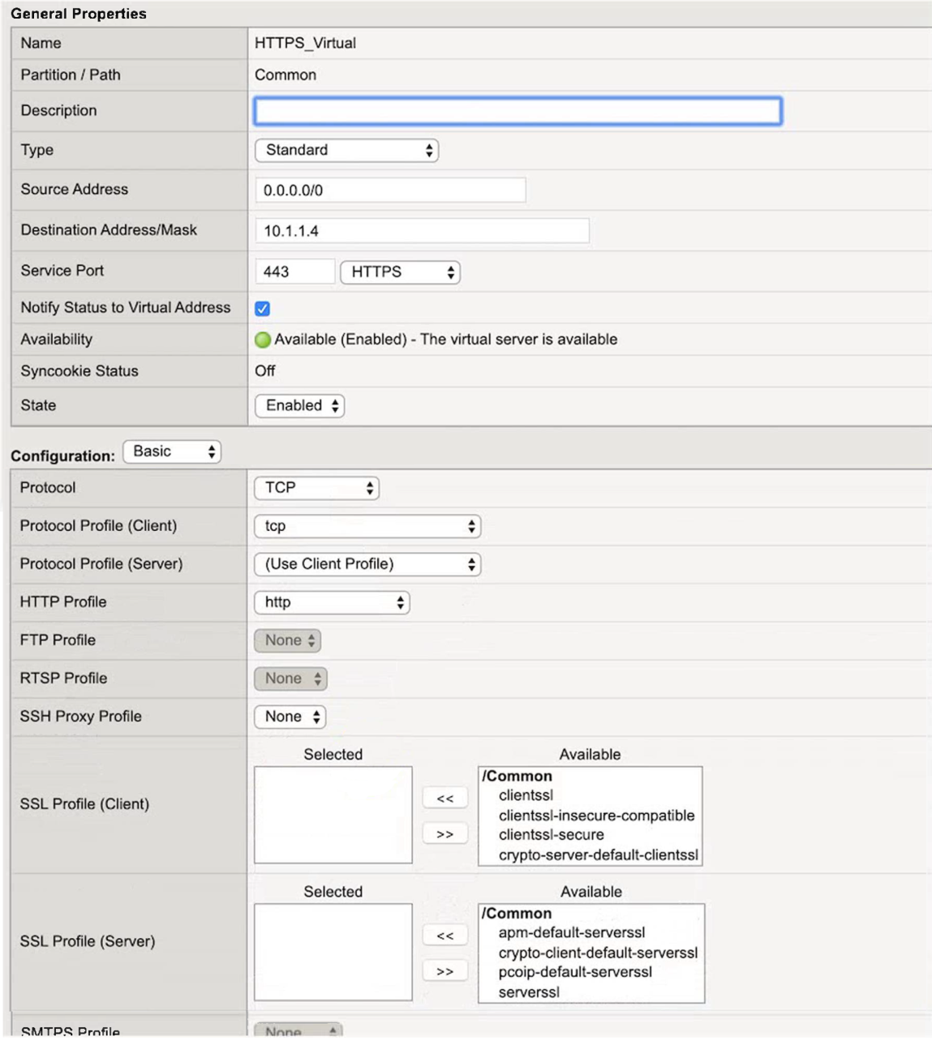Expand the Protocol Profile (Client) dropdown
The height and width of the screenshot is (1045, 932).
[367, 526]
